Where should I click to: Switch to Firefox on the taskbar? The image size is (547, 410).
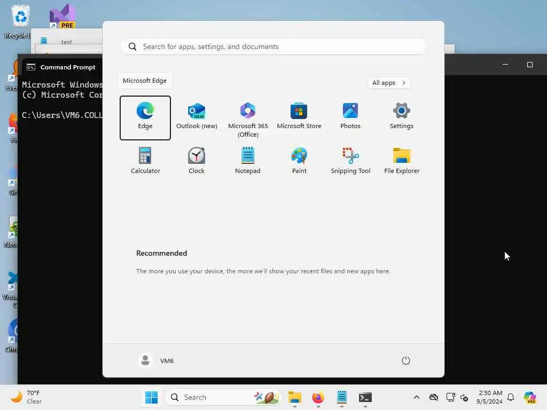[x=318, y=397]
